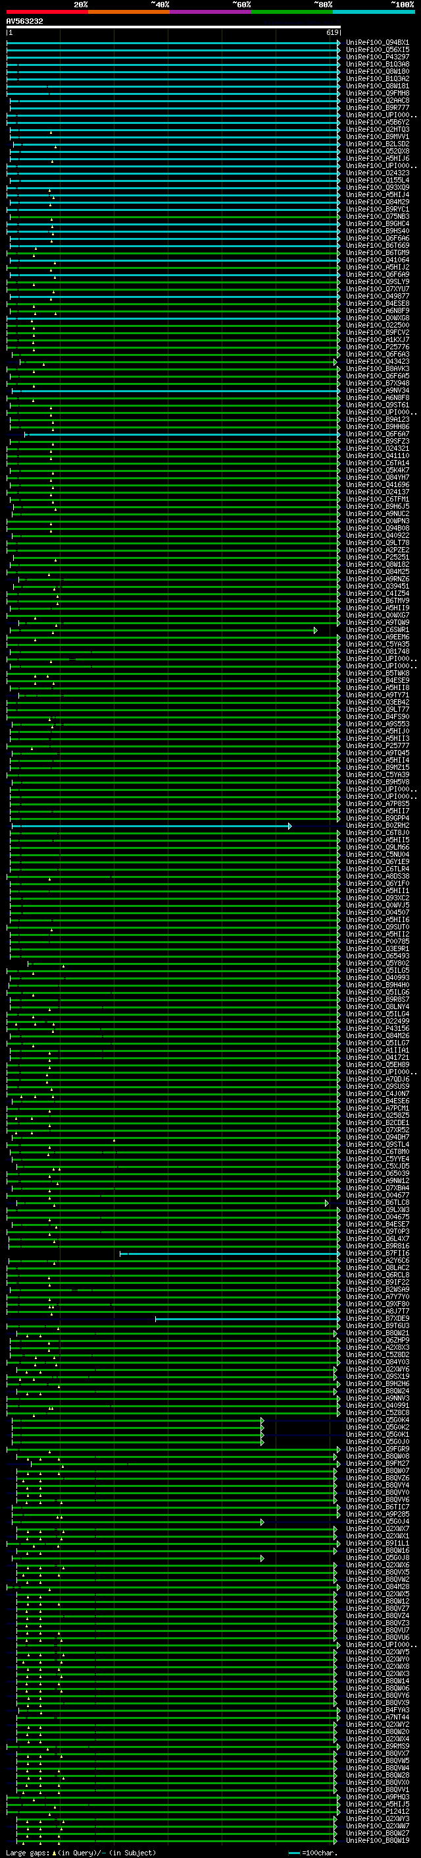Click hit label UniRef100_Q41064
Image resolution: width=421 pixels, height=1858 pixels.
click(378, 260)
